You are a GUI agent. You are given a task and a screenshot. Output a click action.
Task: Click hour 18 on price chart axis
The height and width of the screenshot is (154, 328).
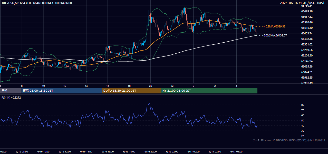[x=129, y=86]
